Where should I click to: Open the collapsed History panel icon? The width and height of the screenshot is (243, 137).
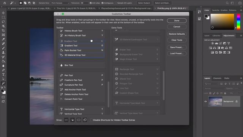(x=199, y=12)
